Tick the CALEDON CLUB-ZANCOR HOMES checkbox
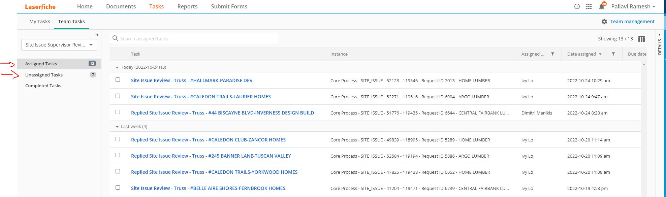 (x=118, y=139)
